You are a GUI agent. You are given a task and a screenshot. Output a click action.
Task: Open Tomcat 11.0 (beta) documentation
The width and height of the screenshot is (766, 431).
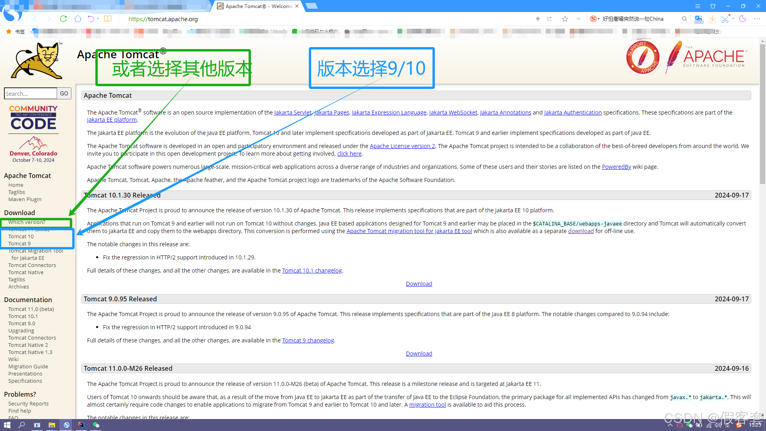point(31,309)
